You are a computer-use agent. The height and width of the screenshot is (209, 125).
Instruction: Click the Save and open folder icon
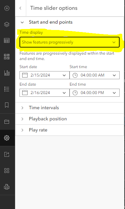coord(7,122)
